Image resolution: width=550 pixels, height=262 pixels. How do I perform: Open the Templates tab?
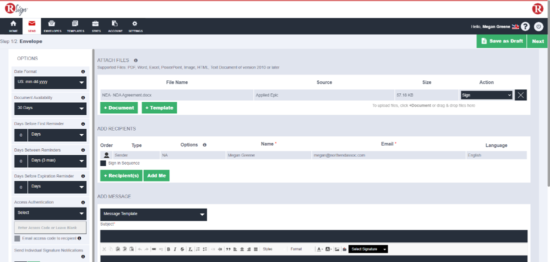(75, 26)
